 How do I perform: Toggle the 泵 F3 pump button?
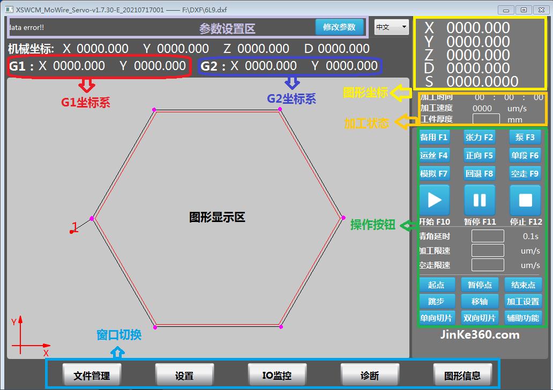point(525,137)
